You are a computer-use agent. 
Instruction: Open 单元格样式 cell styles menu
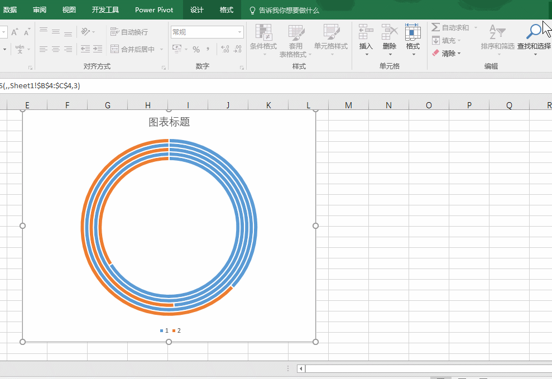[x=331, y=40]
